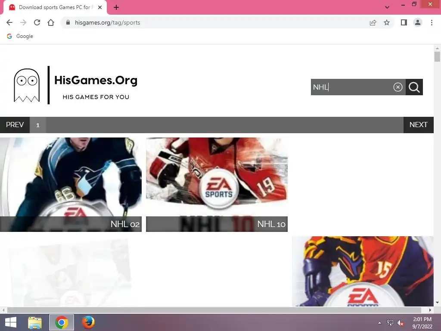Image resolution: width=441 pixels, height=331 pixels.
Task: Click inside the NHL search field
Action: (x=351, y=87)
